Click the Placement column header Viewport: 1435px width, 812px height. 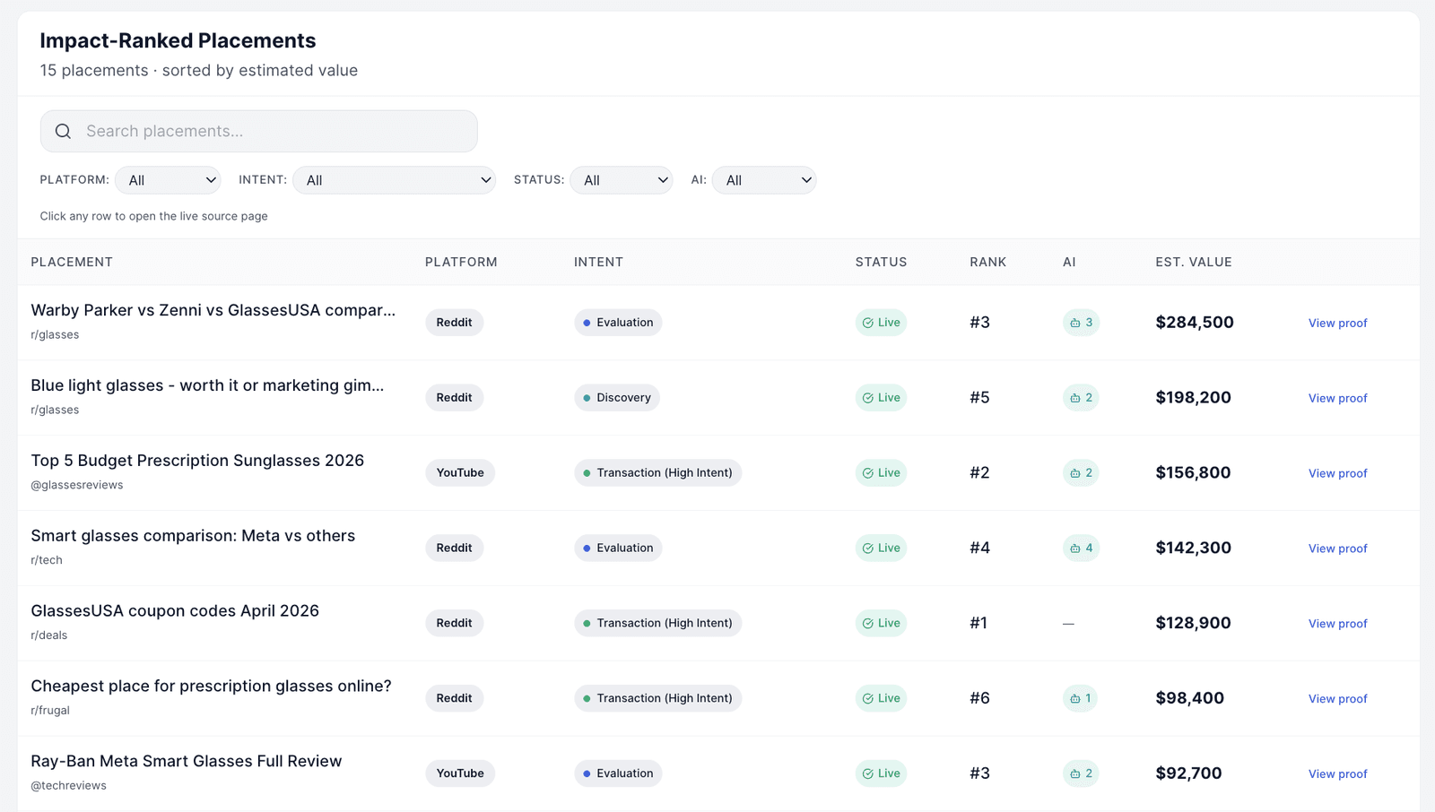[x=72, y=263]
